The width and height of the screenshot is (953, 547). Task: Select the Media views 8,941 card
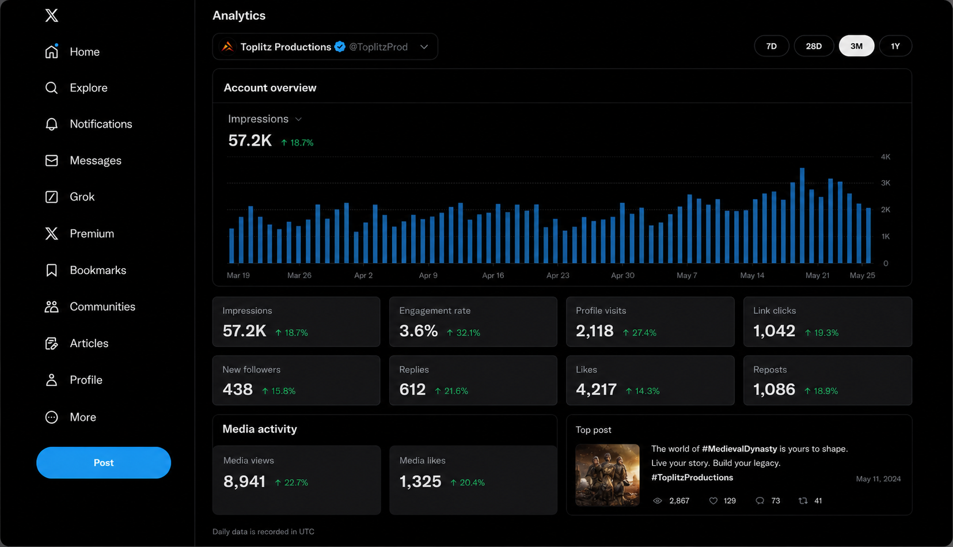point(297,480)
